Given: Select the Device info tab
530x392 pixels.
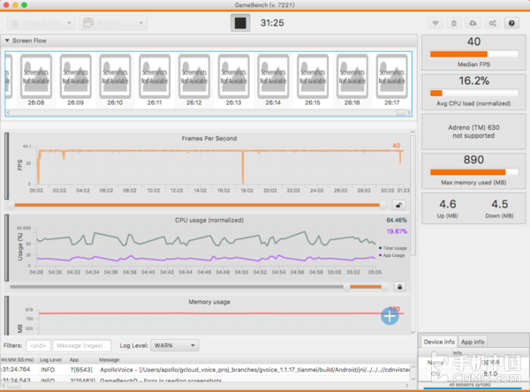Looking at the screenshot, I should pyautogui.click(x=440, y=341).
